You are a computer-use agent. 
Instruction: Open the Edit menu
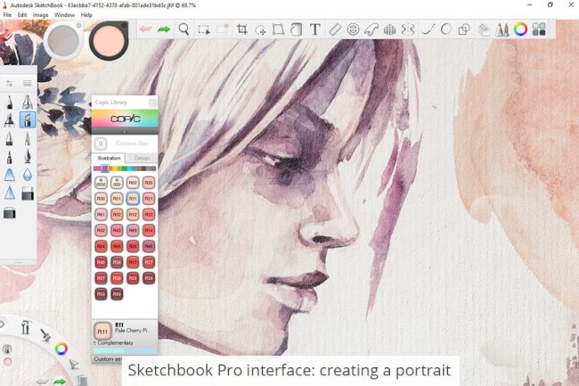(x=22, y=15)
